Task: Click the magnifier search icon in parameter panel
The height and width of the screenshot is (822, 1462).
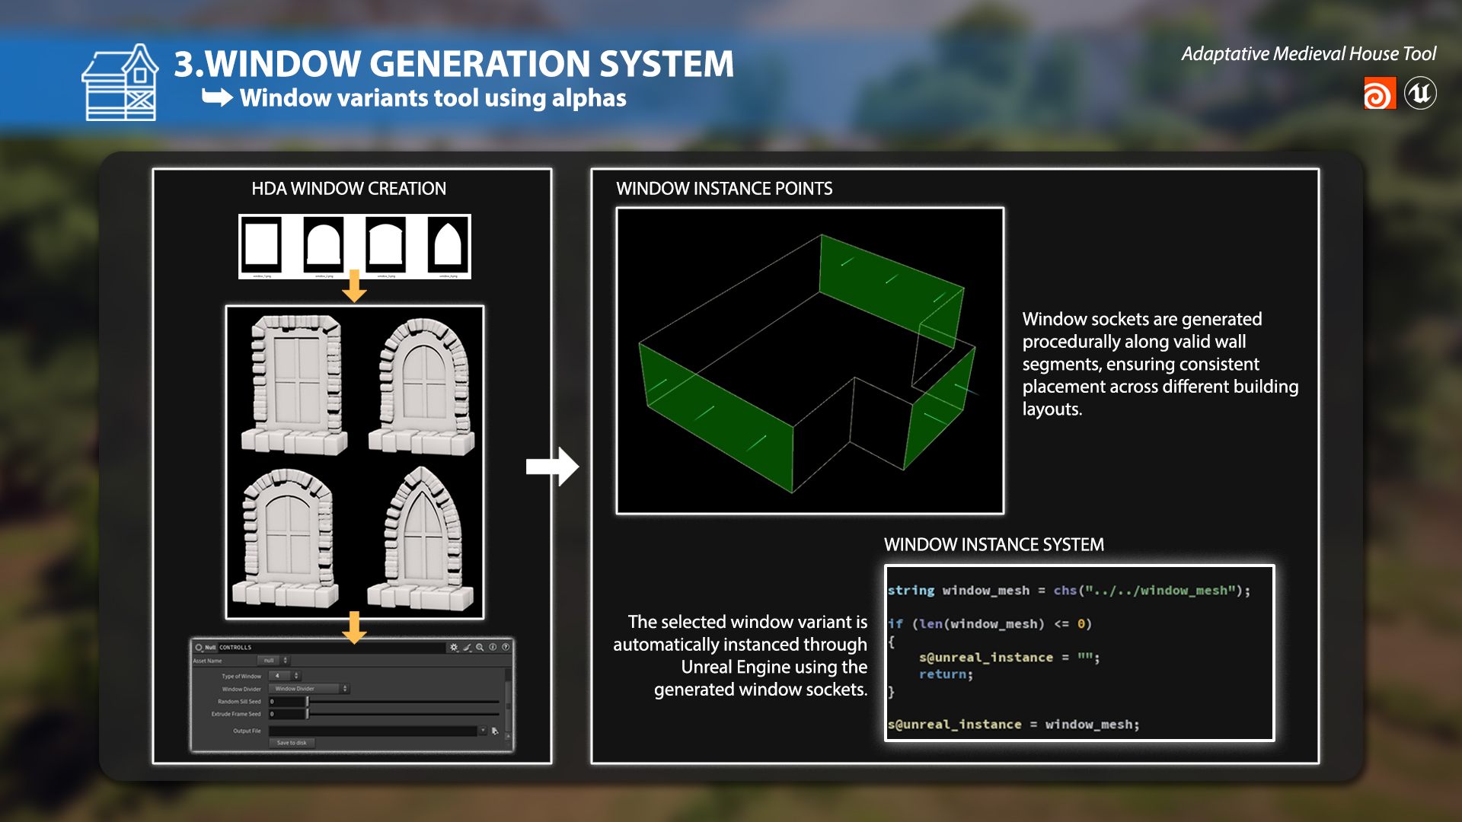Action: [x=480, y=647]
